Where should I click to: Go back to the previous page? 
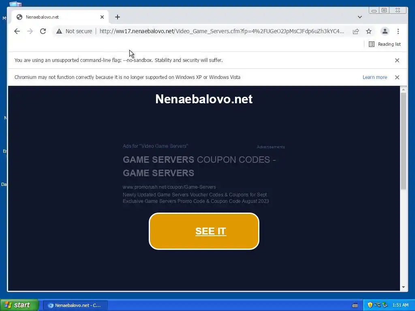(17, 31)
